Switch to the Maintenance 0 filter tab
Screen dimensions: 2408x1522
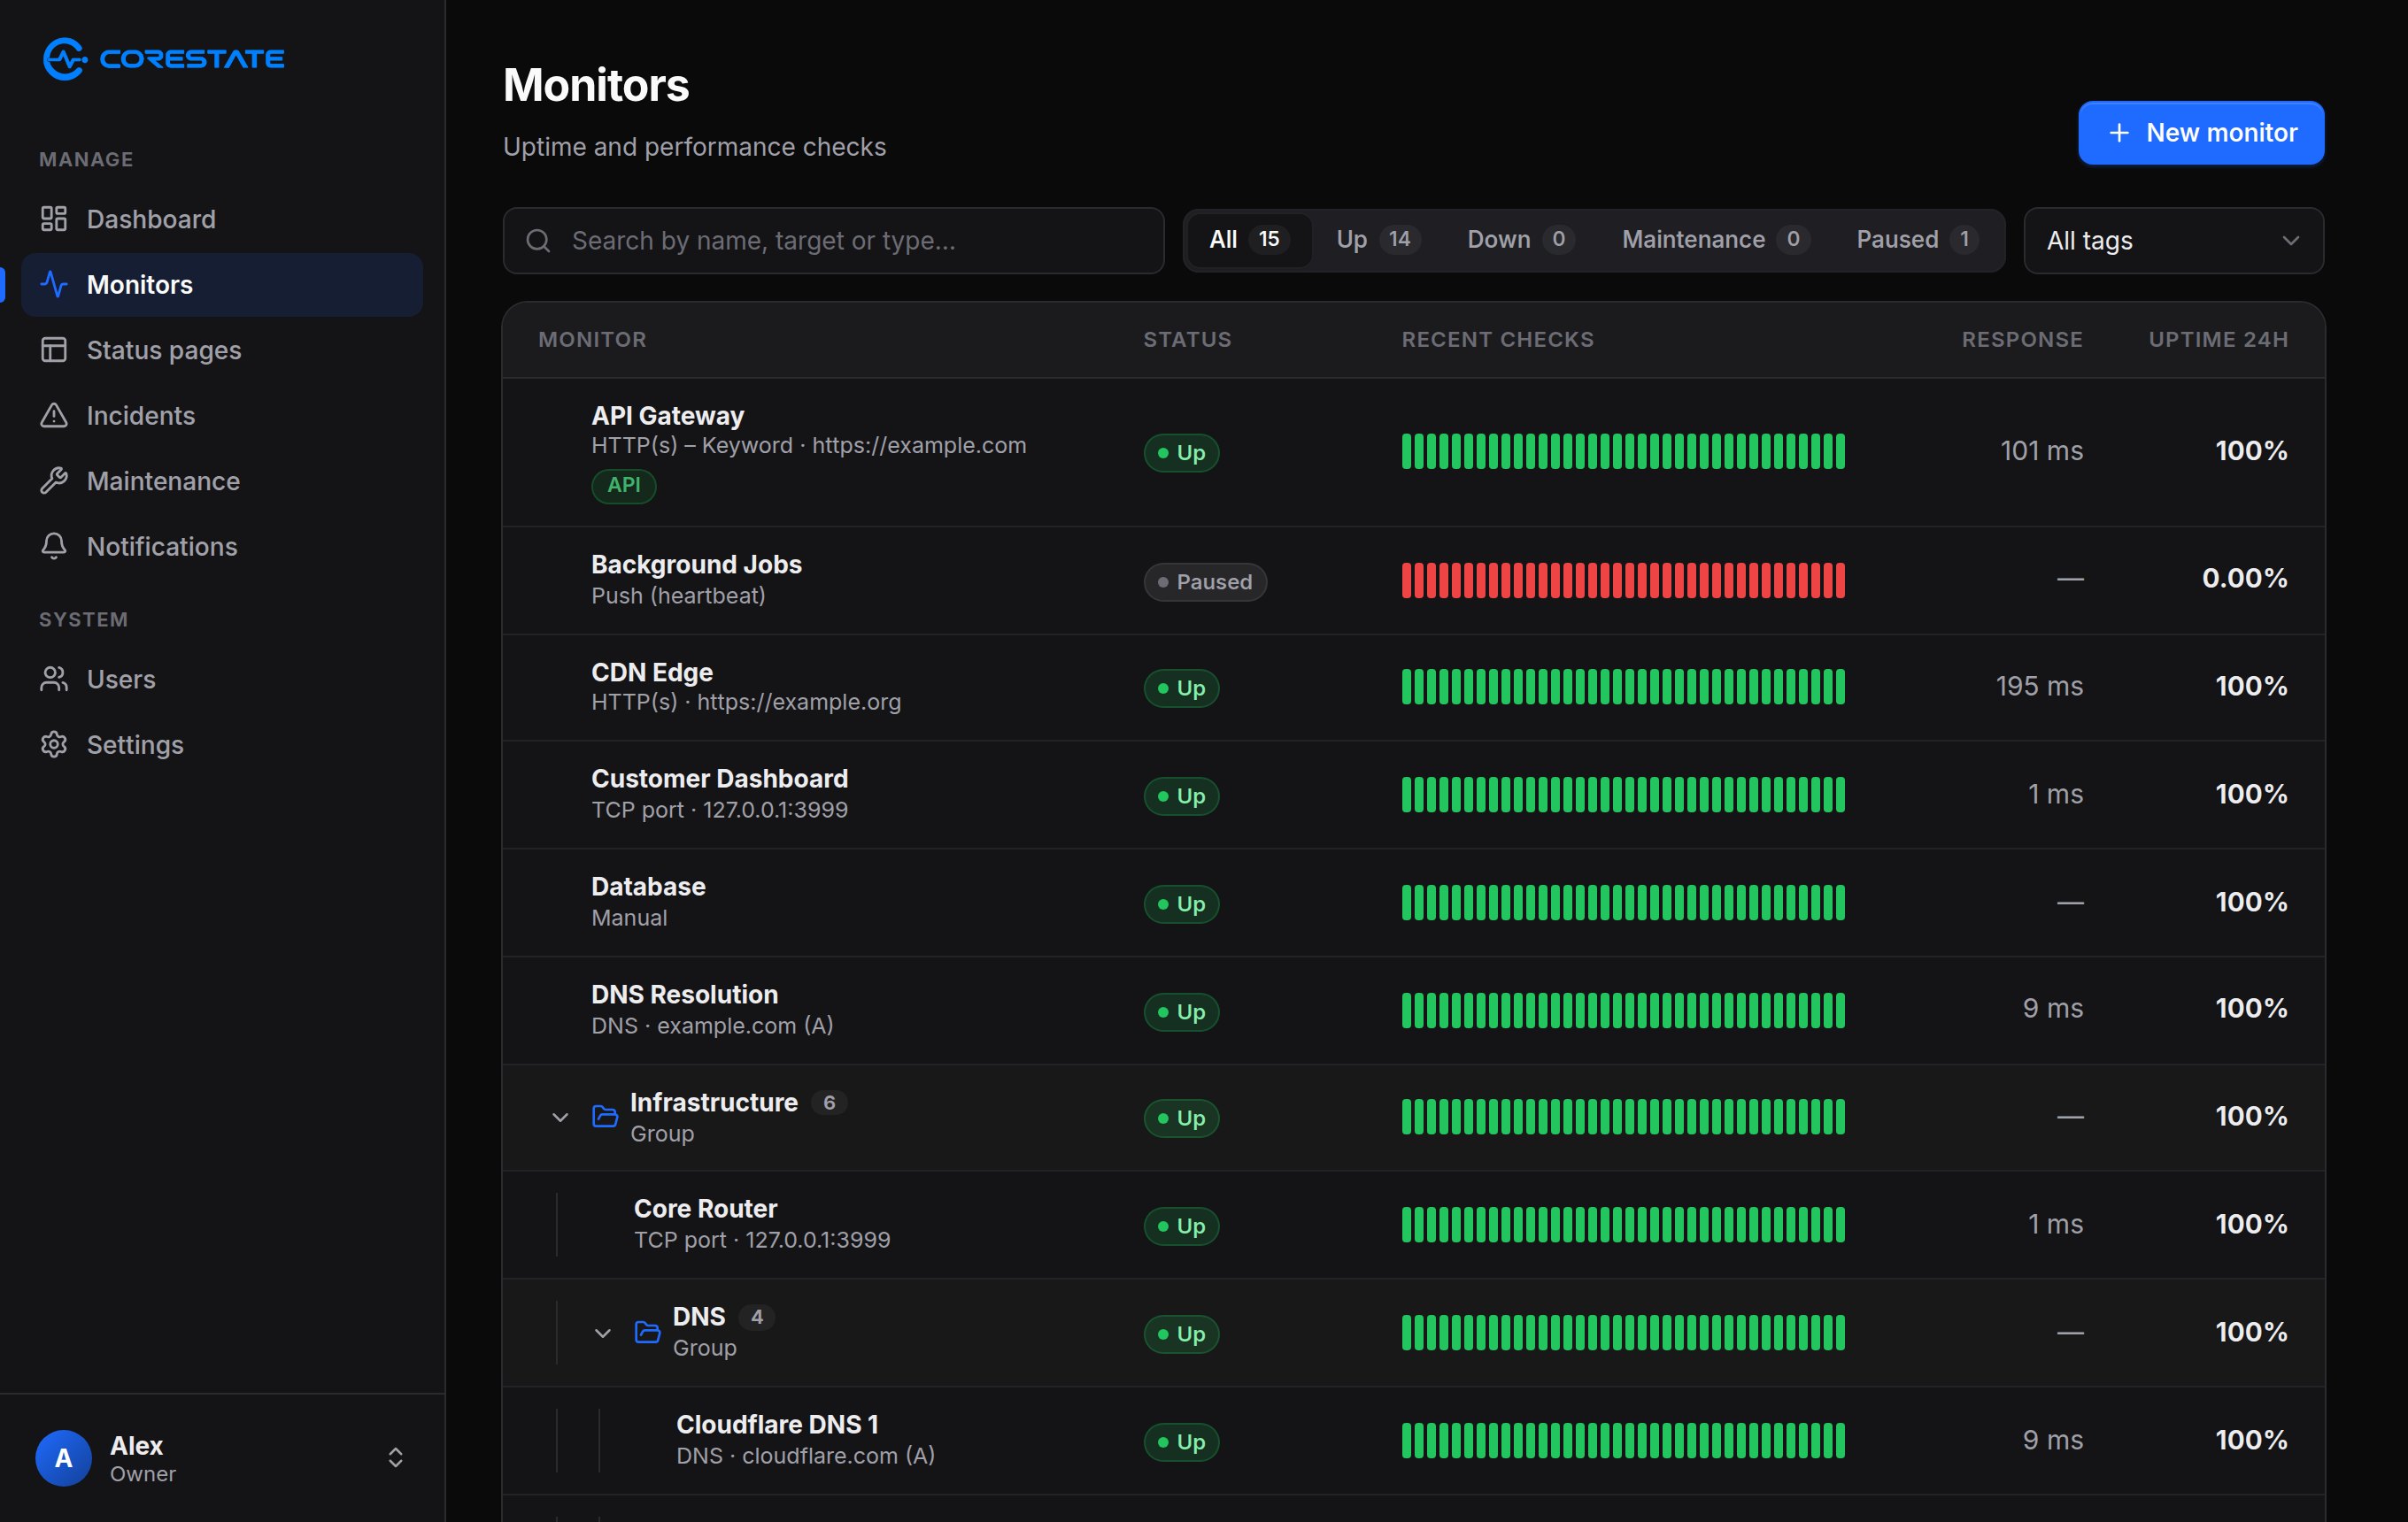click(1716, 240)
